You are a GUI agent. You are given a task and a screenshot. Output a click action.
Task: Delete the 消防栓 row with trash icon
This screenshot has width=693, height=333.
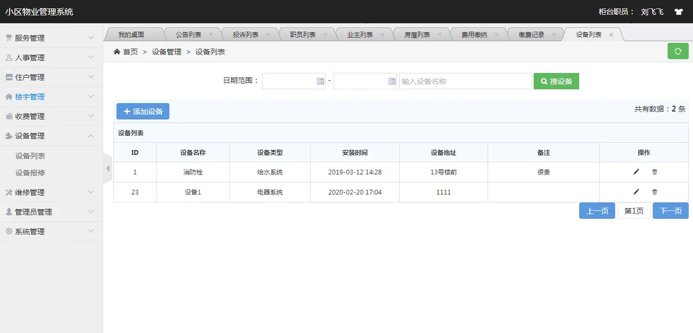pyautogui.click(x=654, y=172)
